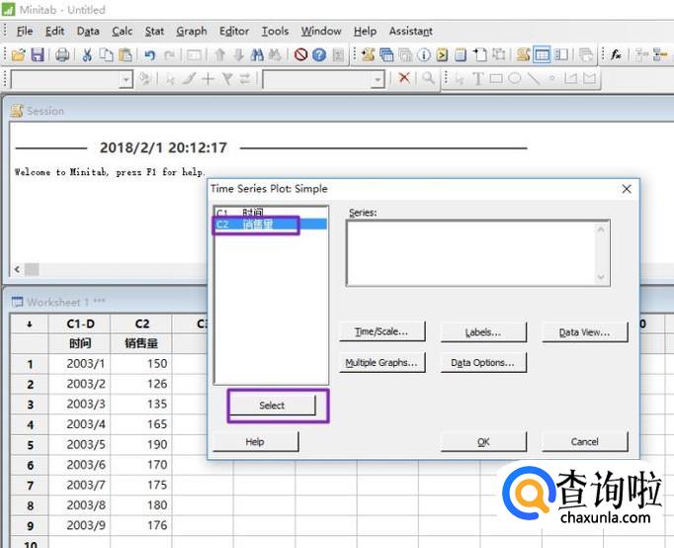674x548 pixels.
Task: Click cell 2003/1 in worksheet
Action: point(80,364)
